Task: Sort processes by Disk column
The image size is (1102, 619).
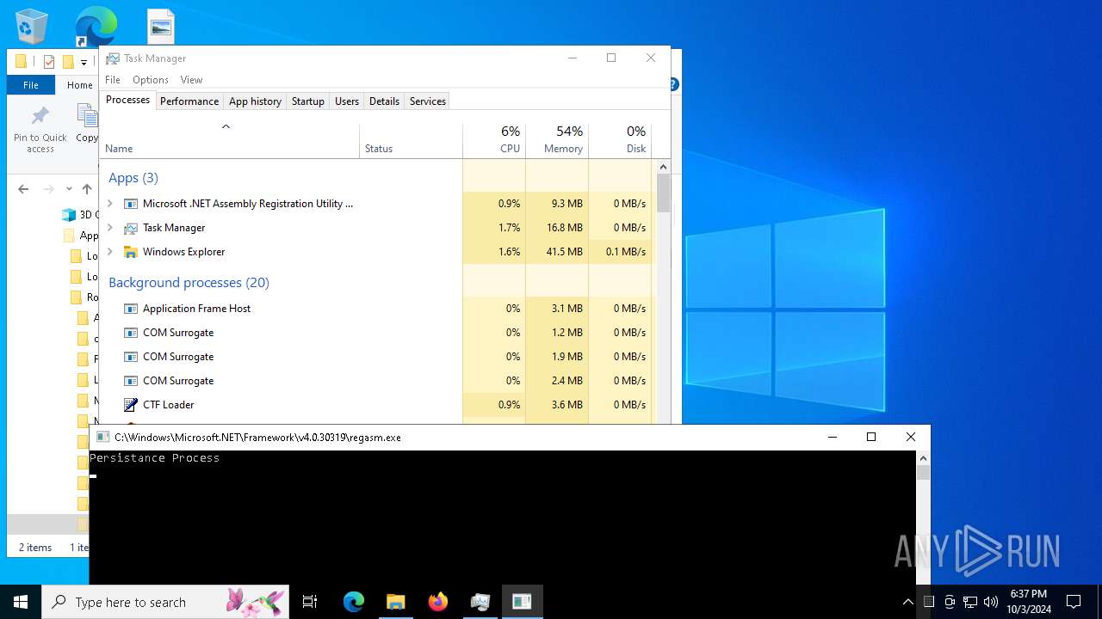Action: 620,141
